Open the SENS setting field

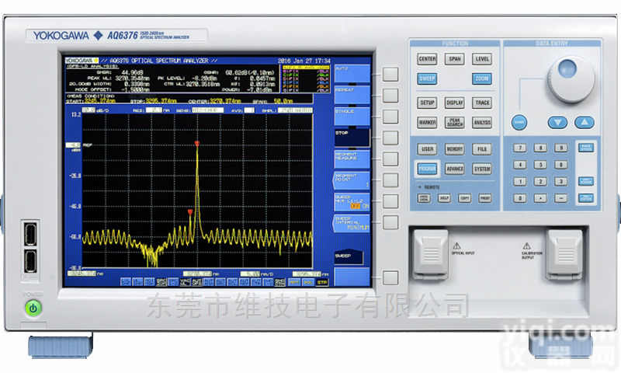(x=205, y=110)
